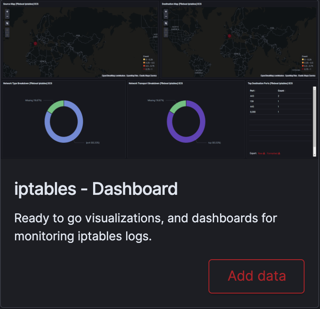
Task: Click the Add data button
Action: point(257,276)
